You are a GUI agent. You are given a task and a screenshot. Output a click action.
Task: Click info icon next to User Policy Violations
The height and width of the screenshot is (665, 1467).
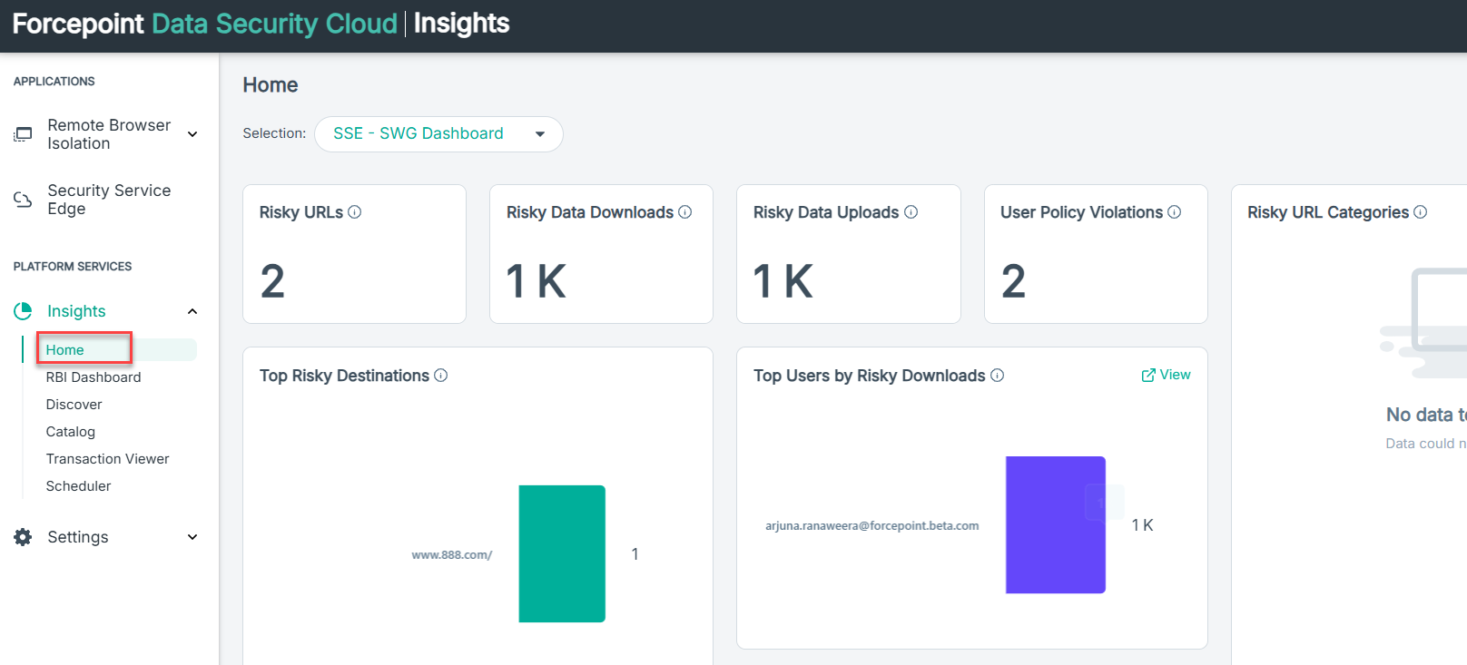point(1175,212)
